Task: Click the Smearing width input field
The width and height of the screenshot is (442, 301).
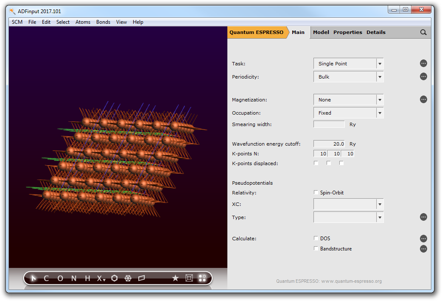Action: (329, 124)
